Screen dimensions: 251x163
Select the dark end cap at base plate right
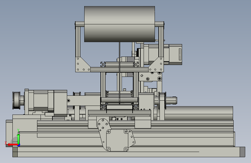pos(242,152)
